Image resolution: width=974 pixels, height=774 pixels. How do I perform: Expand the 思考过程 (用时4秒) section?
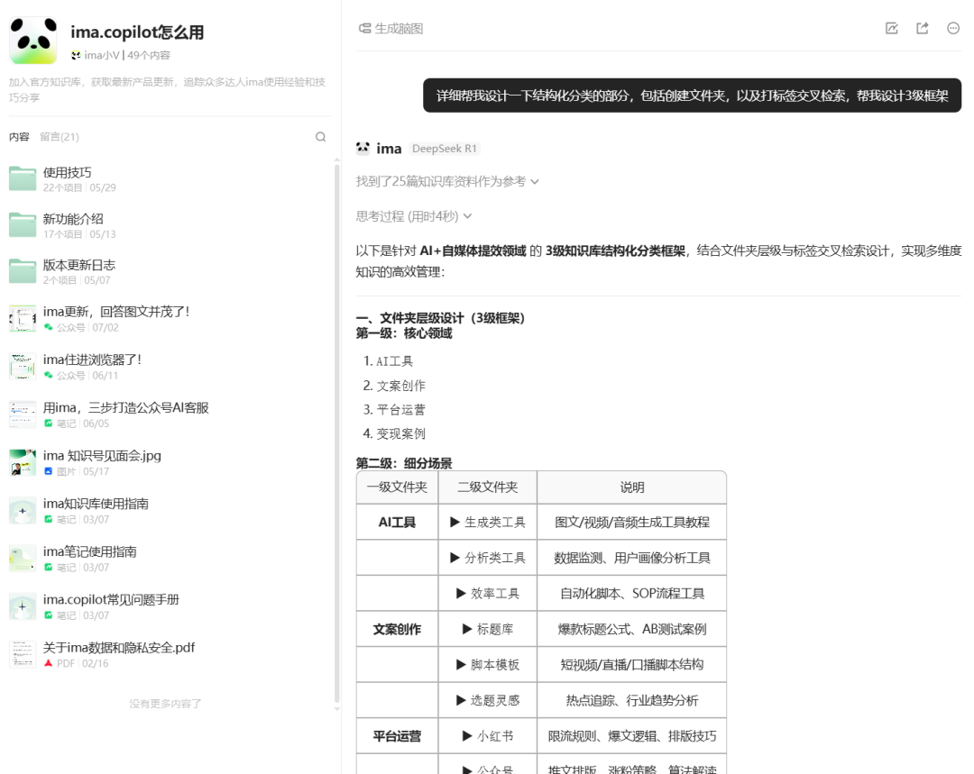(414, 216)
